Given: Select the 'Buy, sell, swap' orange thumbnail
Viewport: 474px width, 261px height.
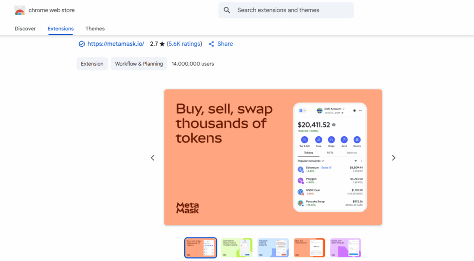Looking at the screenshot, I should pyautogui.click(x=200, y=248).
